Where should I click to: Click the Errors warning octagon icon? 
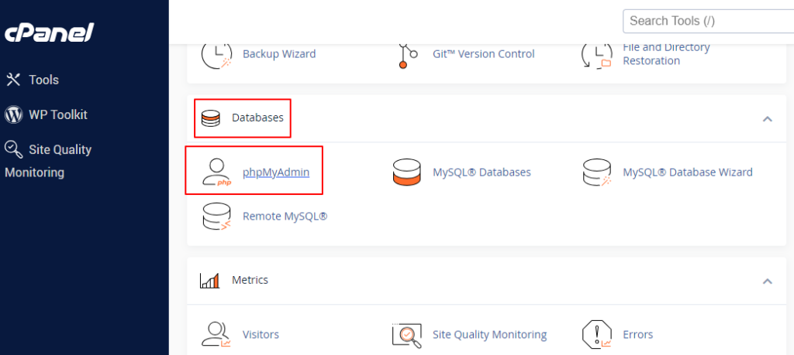596,334
